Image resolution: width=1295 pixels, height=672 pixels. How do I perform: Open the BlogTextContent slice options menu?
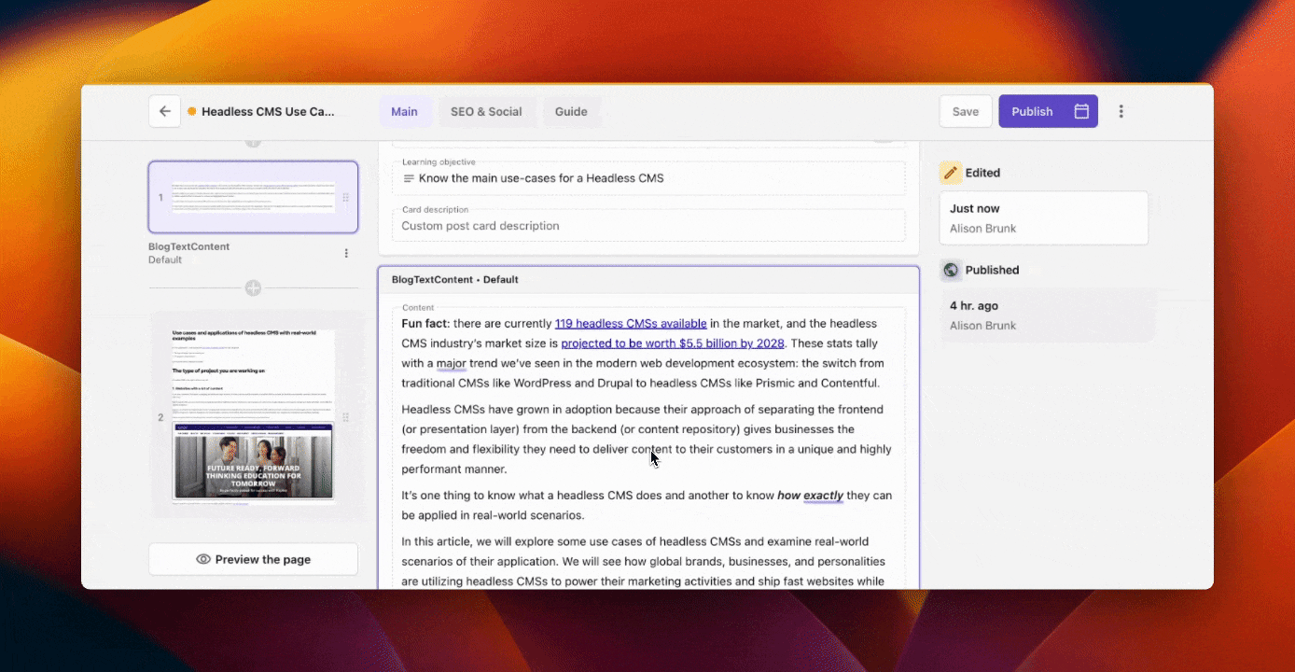[x=346, y=252]
